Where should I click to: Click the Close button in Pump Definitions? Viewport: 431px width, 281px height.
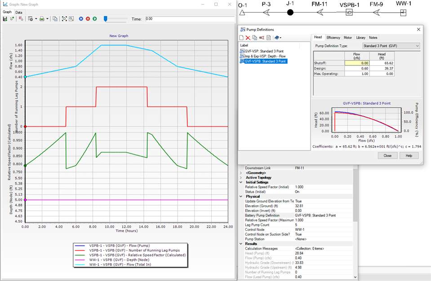point(387,156)
